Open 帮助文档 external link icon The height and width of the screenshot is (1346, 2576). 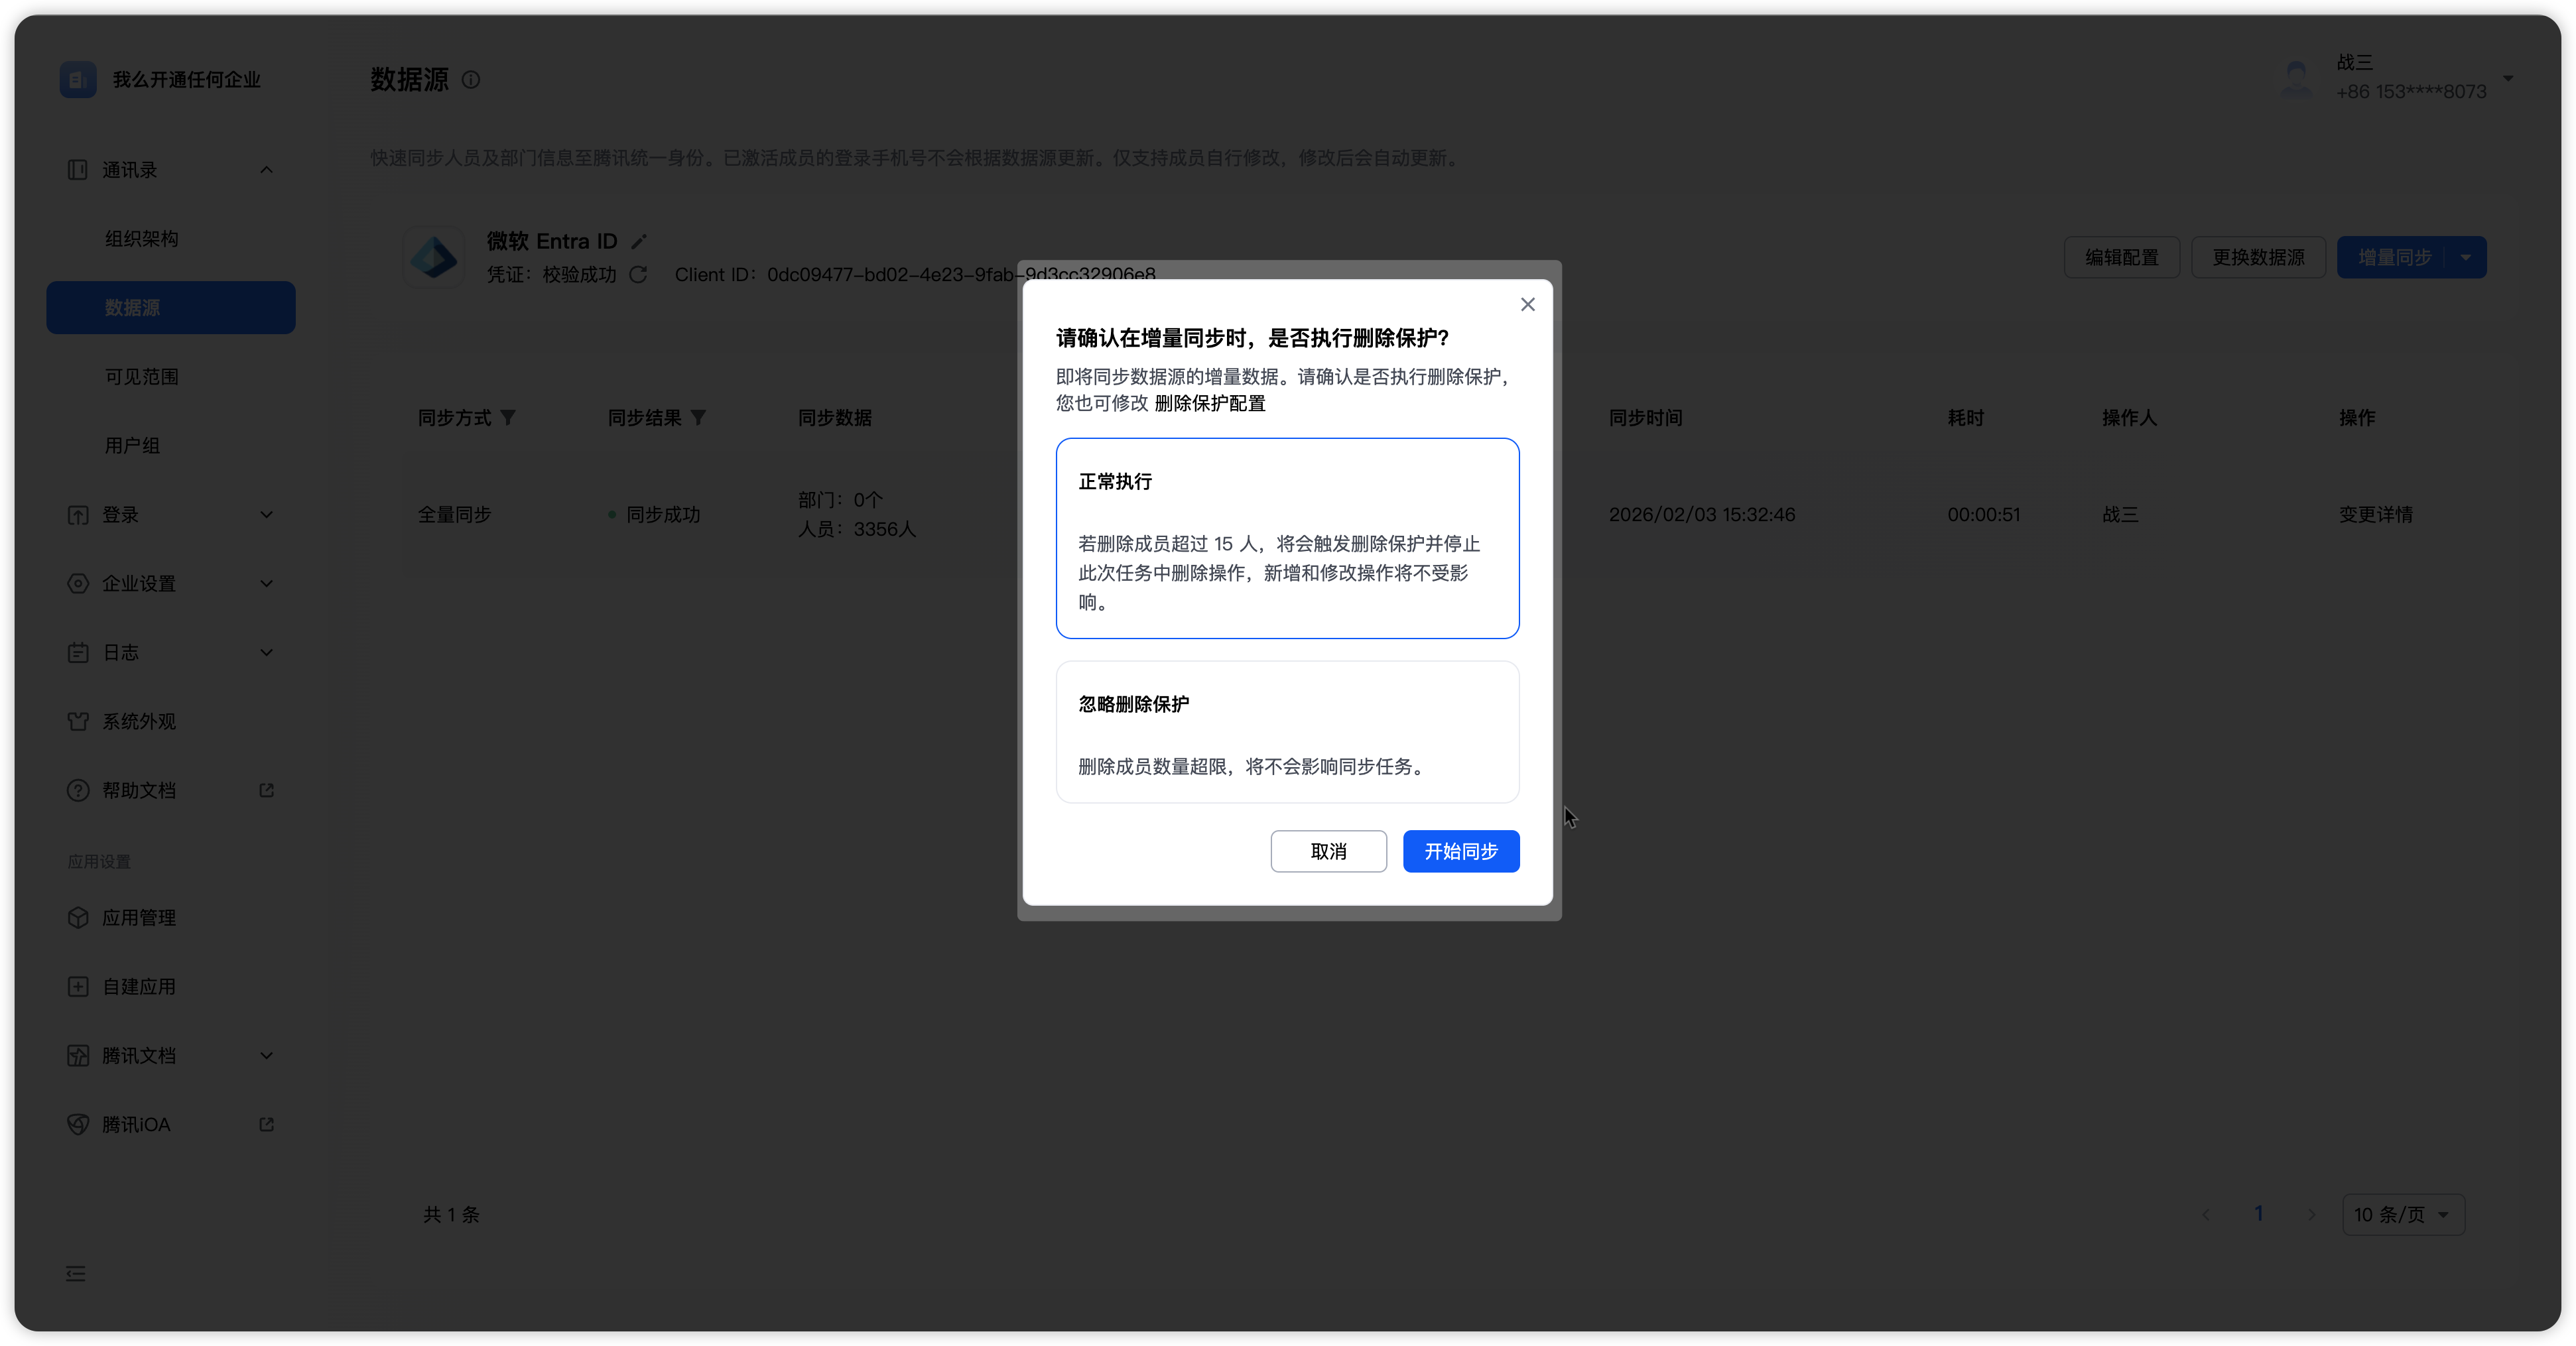click(x=266, y=790)
